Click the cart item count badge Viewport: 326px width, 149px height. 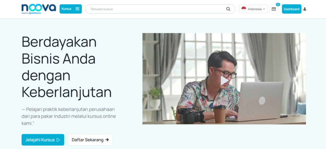click(x=278, y=4)
